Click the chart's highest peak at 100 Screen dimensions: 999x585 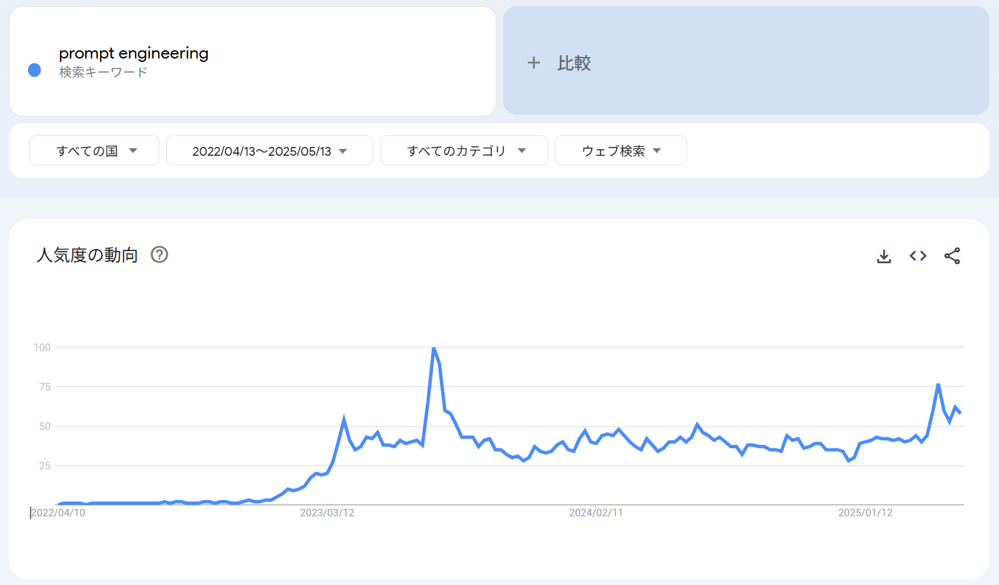(x=434, y=348)
